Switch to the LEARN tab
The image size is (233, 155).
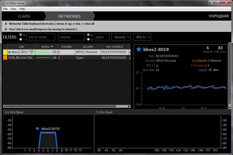24,16
